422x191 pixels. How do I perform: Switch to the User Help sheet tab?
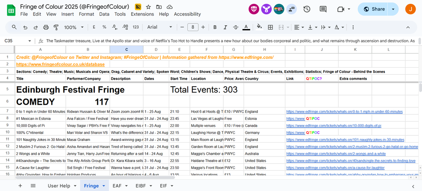click(59, 186)
